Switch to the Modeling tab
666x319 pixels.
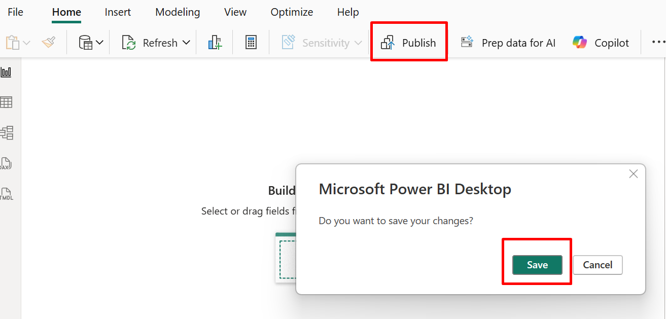(178, 12)
